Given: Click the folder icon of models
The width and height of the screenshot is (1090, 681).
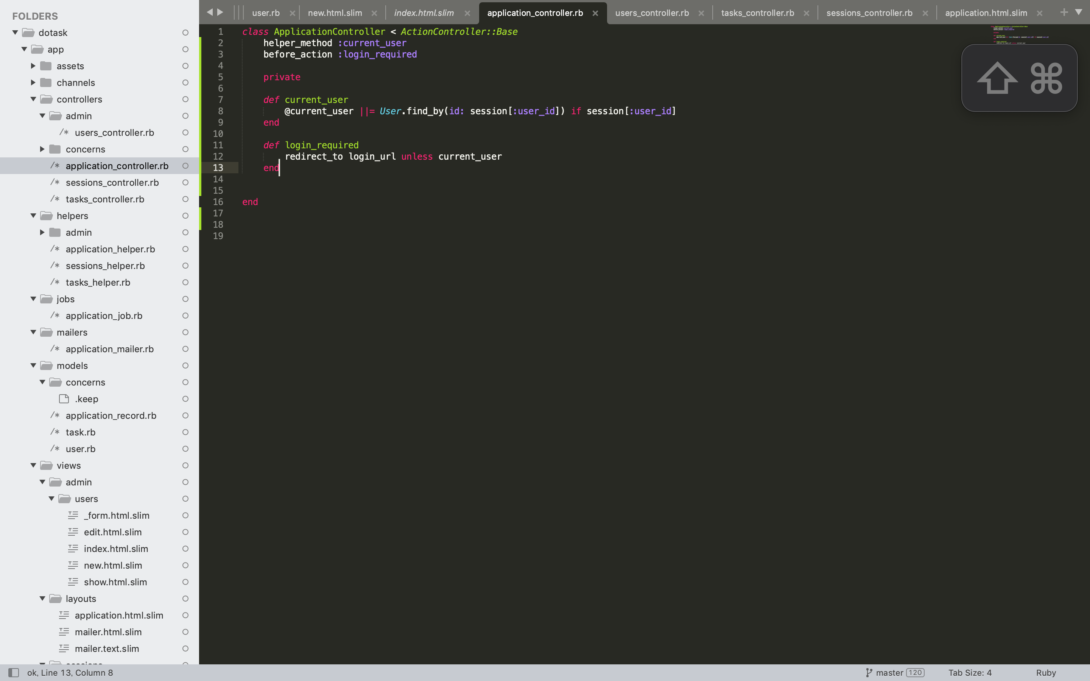Looking at the screenshot, I should (x=47, y=365).
